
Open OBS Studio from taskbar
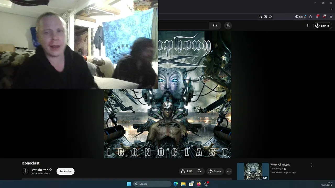(206, 184)
